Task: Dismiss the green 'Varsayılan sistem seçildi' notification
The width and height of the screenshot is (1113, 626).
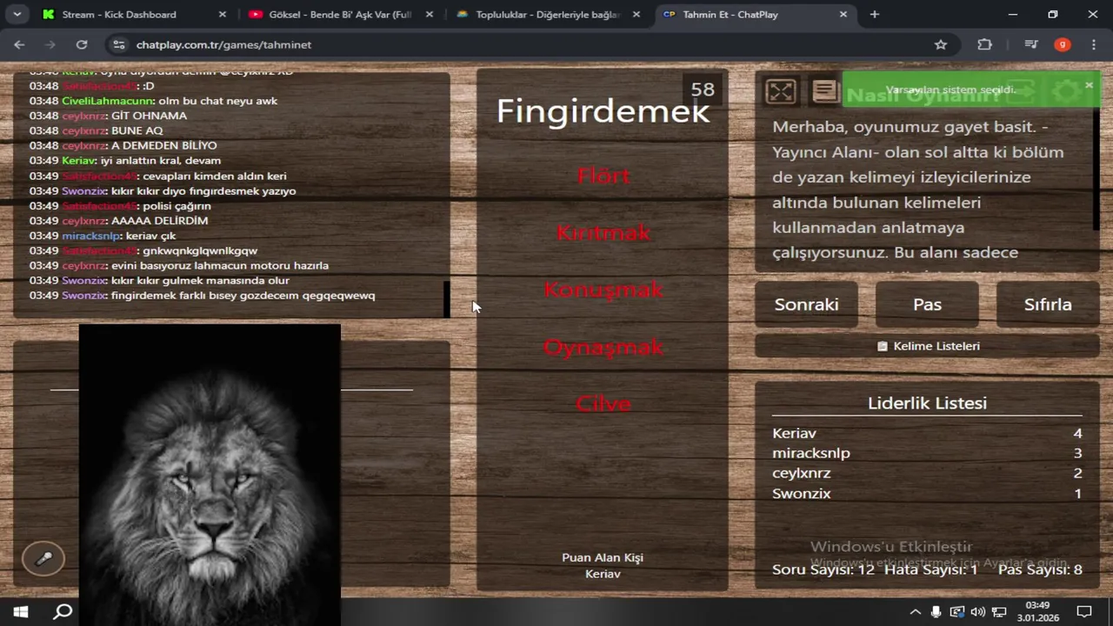Action: pos(1089,84)
